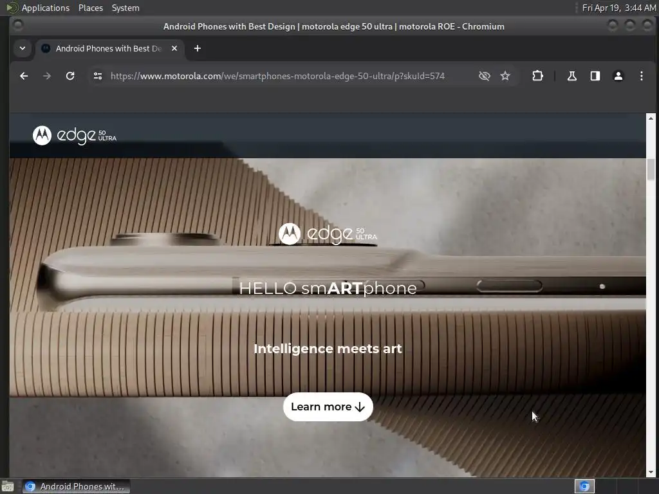Click the page scrollbar up arrow

[x=651, y=118]
